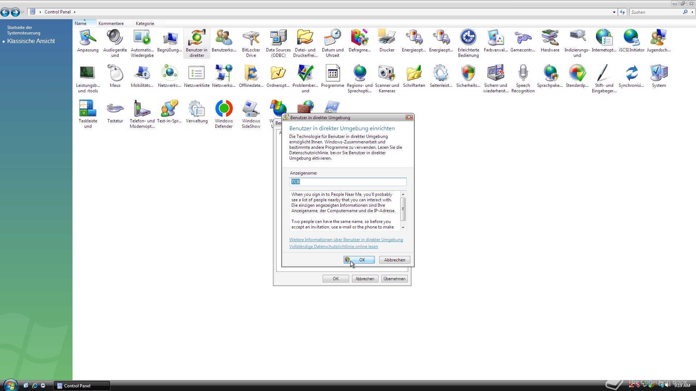Screen dimensions: 696x391
Task: Open the Sicherheitscenter shield icon
Action: (468, 76)
